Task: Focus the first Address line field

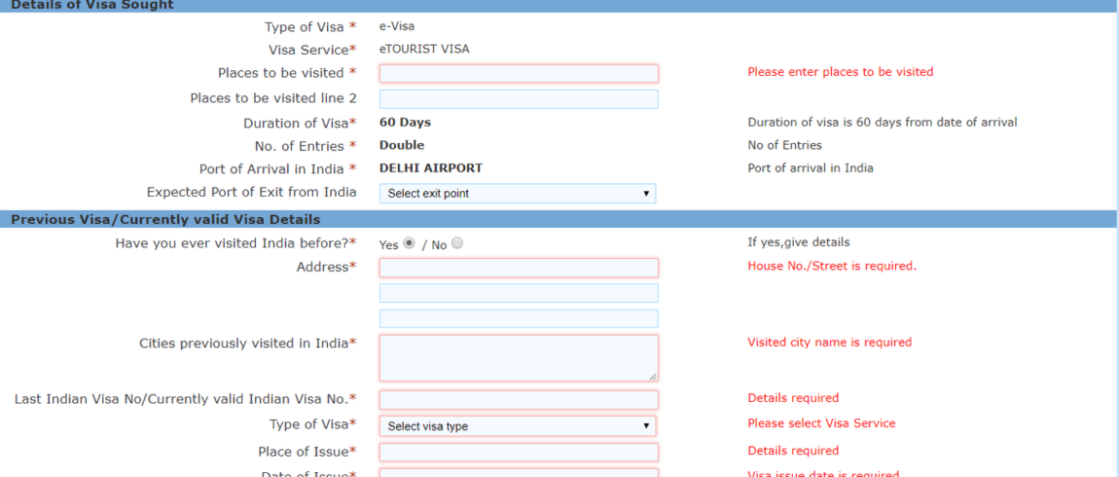Action: 519,268
